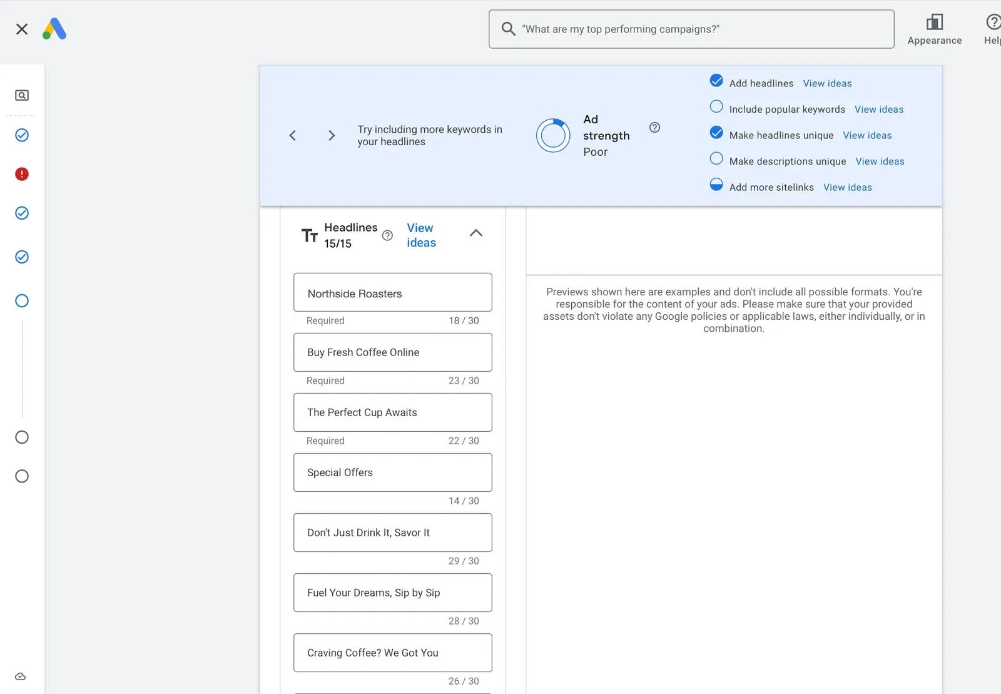Open View ideas for Make headlines unique
The width and height of the screenshot is (1001, 694).
(867, 135)
